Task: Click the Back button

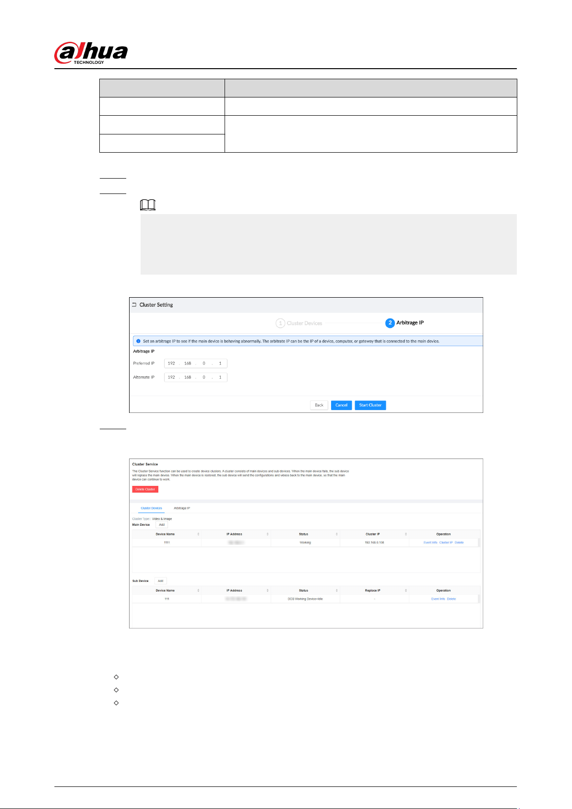Action: 319,405
